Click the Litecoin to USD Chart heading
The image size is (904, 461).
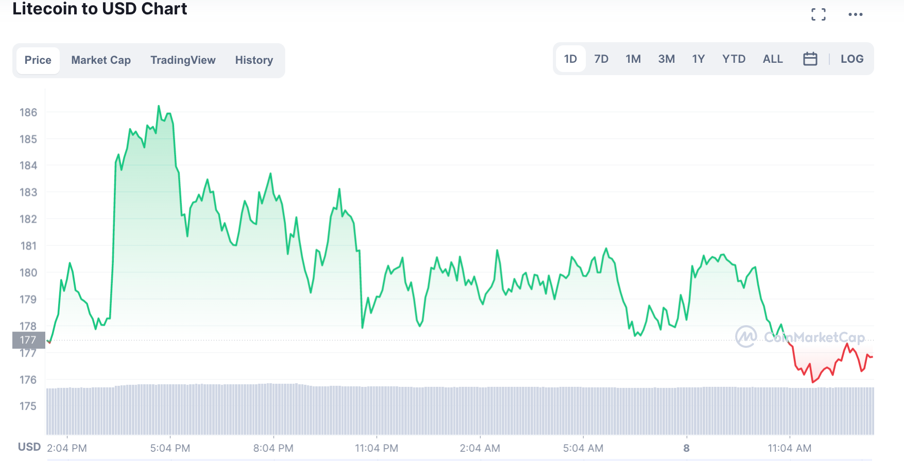(x=100, y=9)
